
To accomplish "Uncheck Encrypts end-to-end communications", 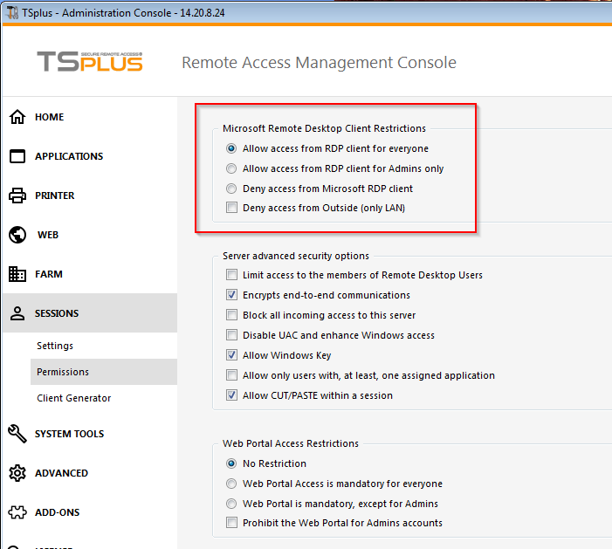I will 231,295.
